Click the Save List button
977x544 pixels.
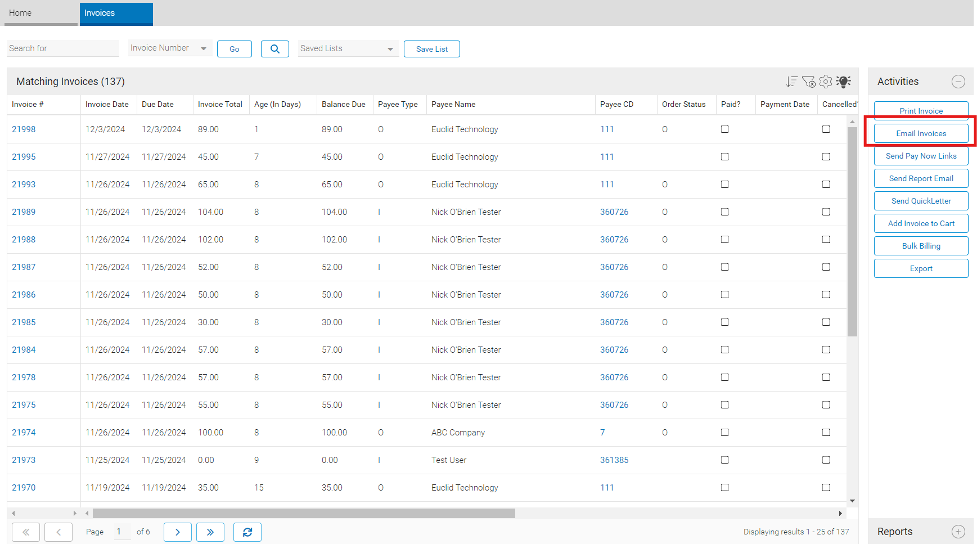click(432, 49)
